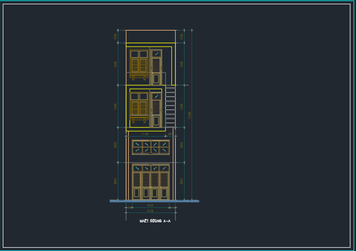The height and width of the screenshot is (251, 356).
Task: Click the left 2300 dimension text
Action: point(116,145)
